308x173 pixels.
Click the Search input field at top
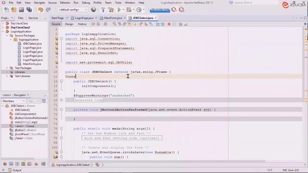[x=256, y=3]
